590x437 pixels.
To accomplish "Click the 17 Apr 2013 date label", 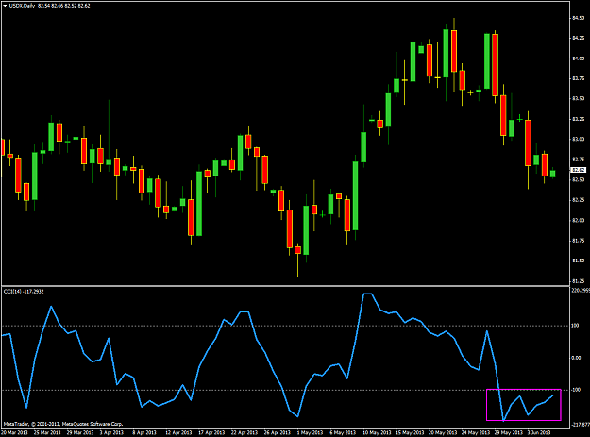I will tap(211, 433).
